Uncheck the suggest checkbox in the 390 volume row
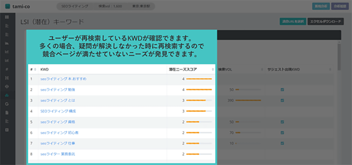Image resolution: width=352 pixels, height=165 pixels. pos(282,100)
